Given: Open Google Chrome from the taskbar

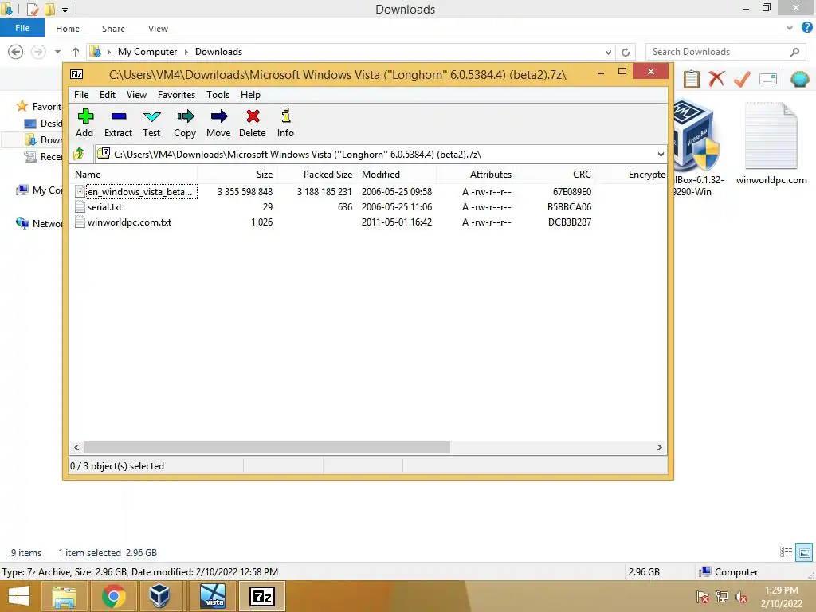Looking at the screenshot, I should [x=113, y=596].
